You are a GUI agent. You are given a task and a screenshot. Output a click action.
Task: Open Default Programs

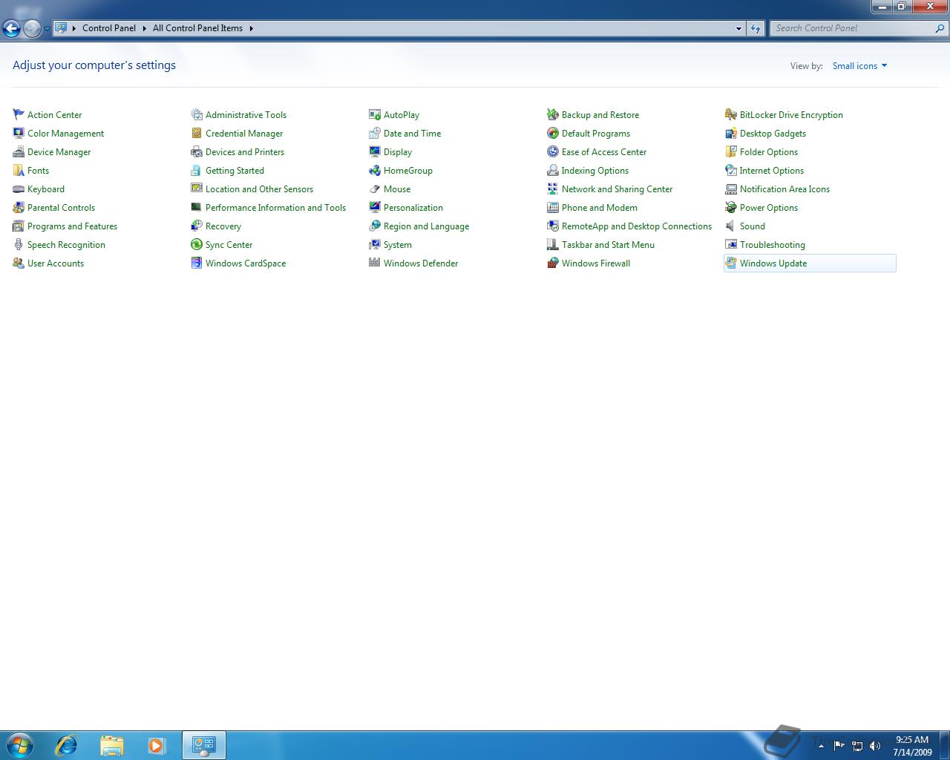595,133
